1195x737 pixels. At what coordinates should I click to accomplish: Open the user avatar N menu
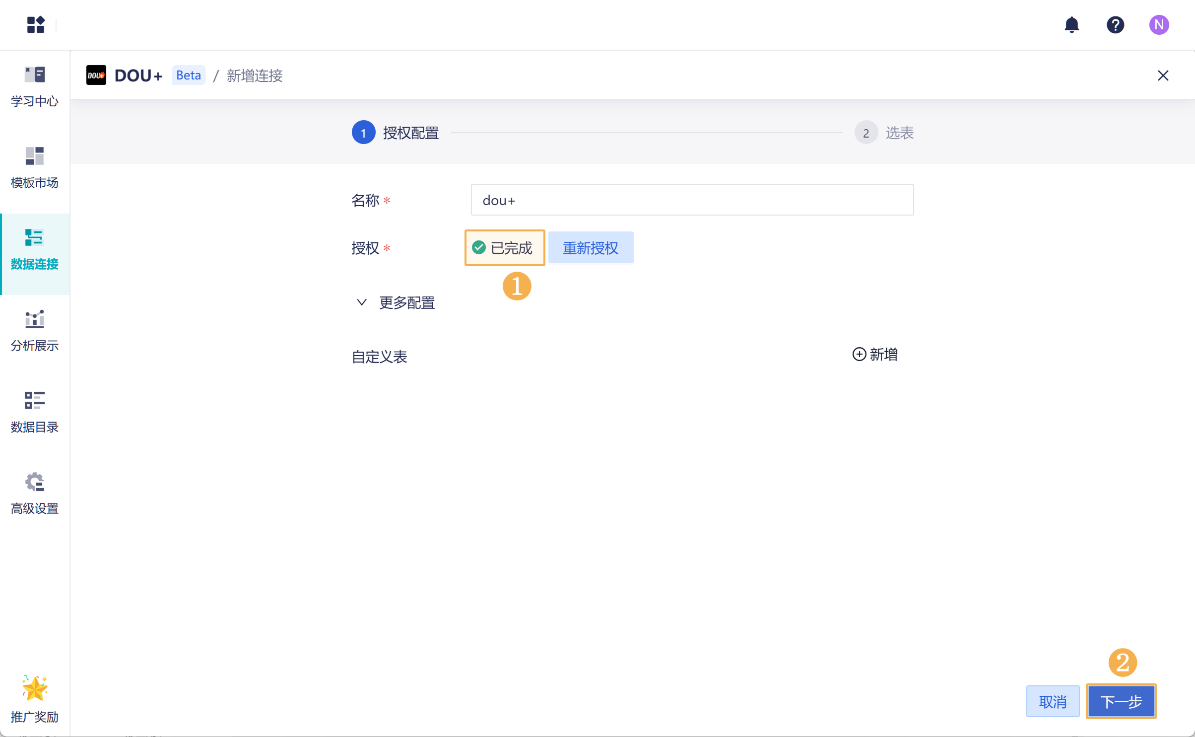click(x=1159, y=24)
